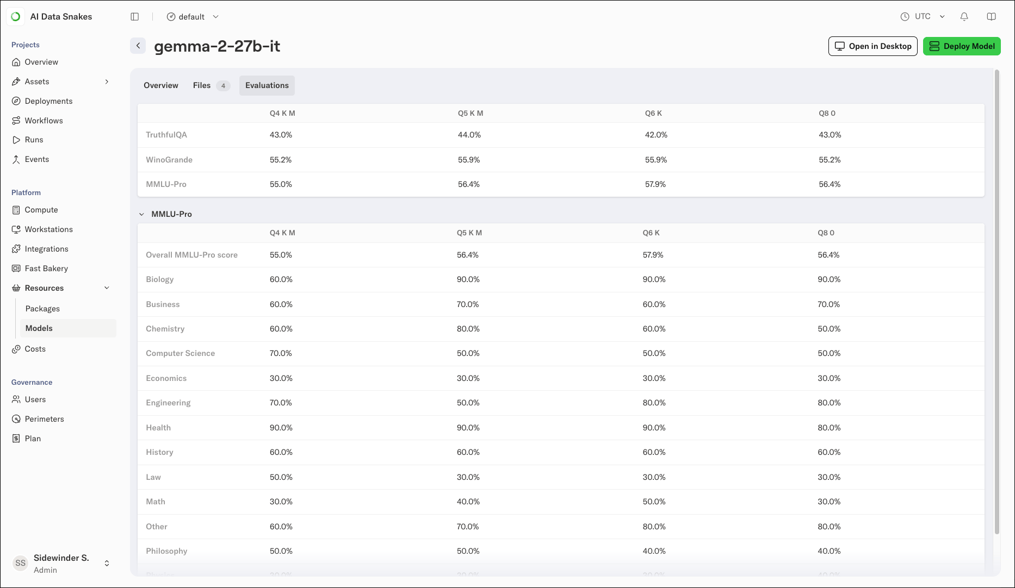This screenshot has height=588, width=1015.
Task: Click the Deployments link in sidebar
Action: click(x=48, y=101)
